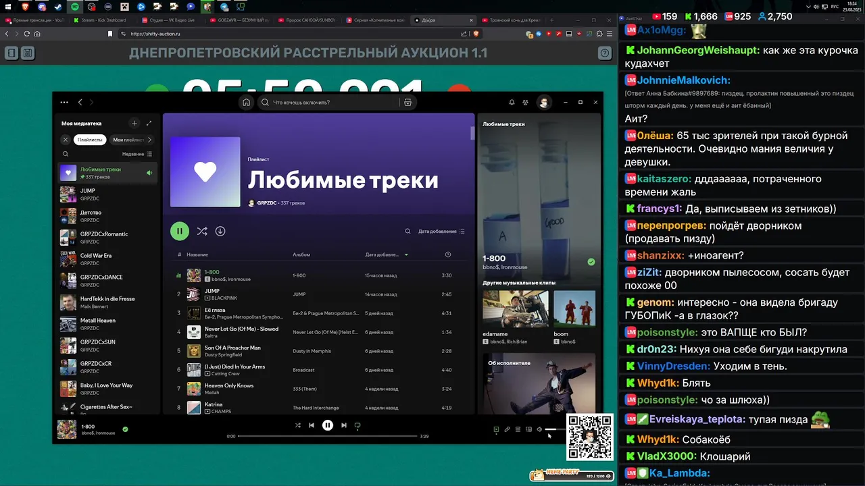
Task: Open Spotify home via house icon
Action: pyautogui.click(x=247, y=103)
